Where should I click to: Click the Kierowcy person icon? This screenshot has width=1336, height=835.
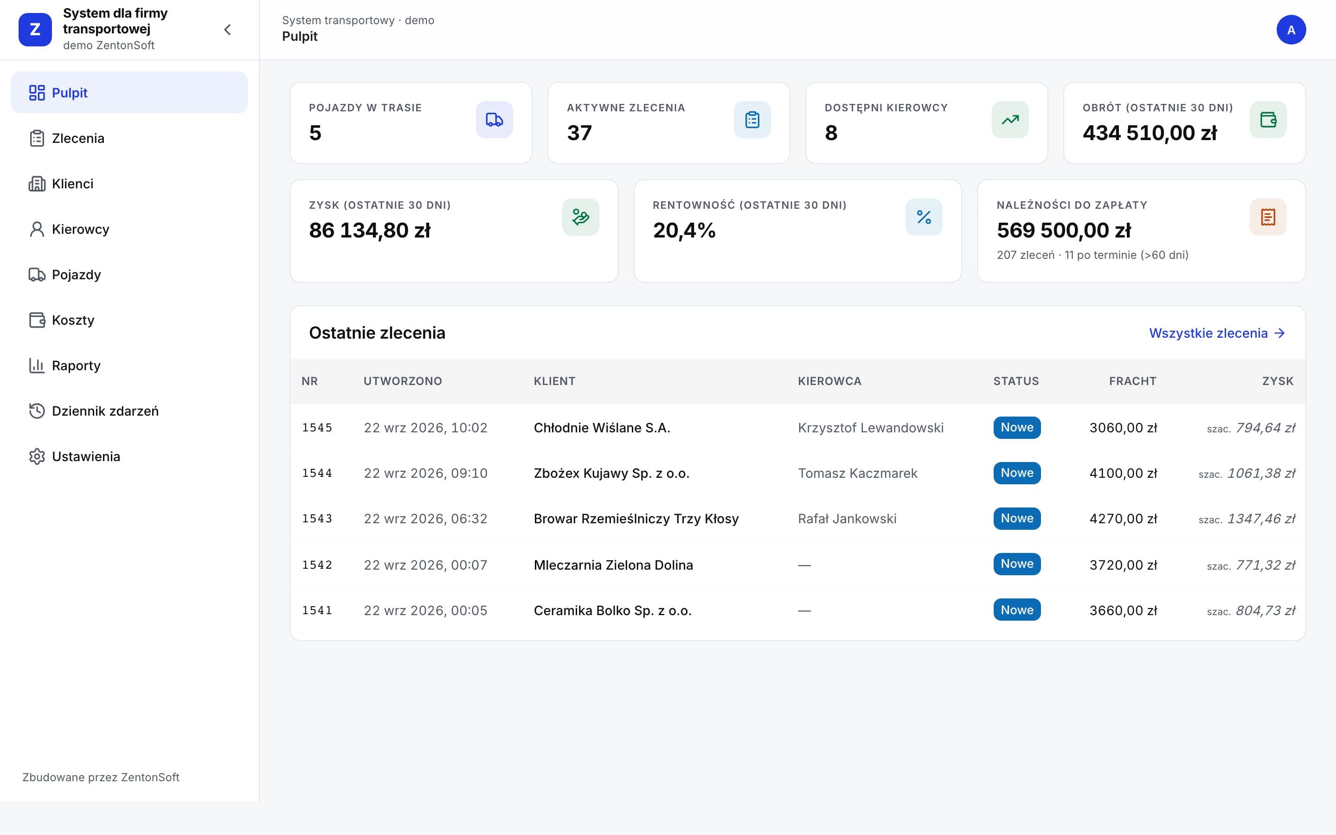point(37,229)
